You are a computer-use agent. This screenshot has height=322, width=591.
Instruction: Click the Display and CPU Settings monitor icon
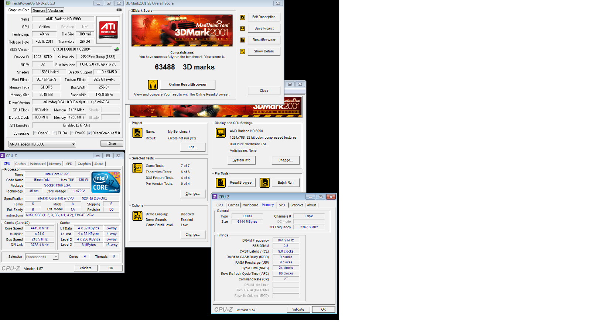click(221, 133)
